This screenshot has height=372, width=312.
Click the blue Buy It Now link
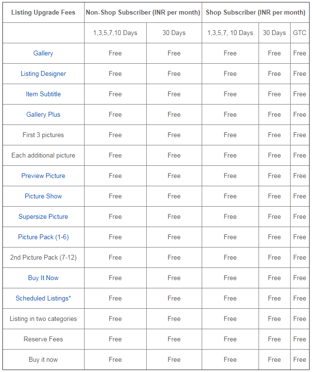43,278
